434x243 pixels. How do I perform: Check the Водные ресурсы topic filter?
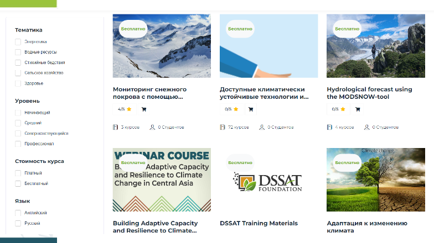pyautogui.click(x=18, y=52)
